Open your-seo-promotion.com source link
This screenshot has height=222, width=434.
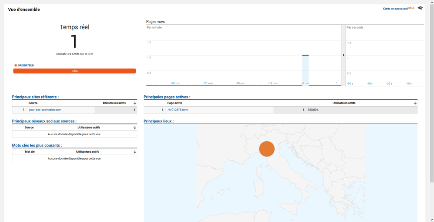[x=45, y=110]
